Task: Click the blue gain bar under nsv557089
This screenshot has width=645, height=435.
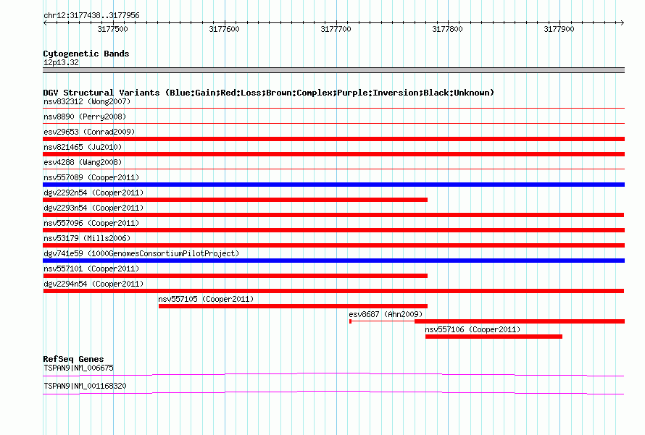Action: point(333,185)
